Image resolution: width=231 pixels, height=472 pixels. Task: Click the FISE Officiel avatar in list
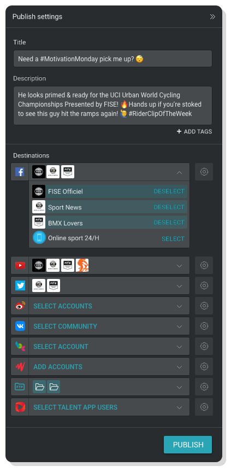pos(39,191)
